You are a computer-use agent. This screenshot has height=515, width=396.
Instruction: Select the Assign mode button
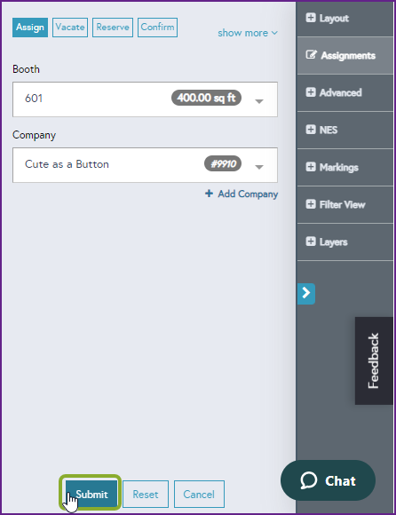(x=30, y=28)
